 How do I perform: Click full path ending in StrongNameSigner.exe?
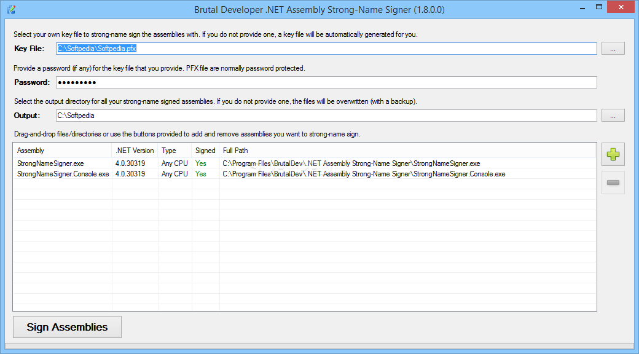point(351,163)
